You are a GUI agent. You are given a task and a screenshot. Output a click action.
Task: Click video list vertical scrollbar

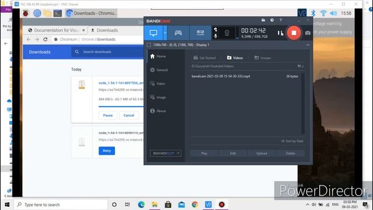click(x=303, y=104)
